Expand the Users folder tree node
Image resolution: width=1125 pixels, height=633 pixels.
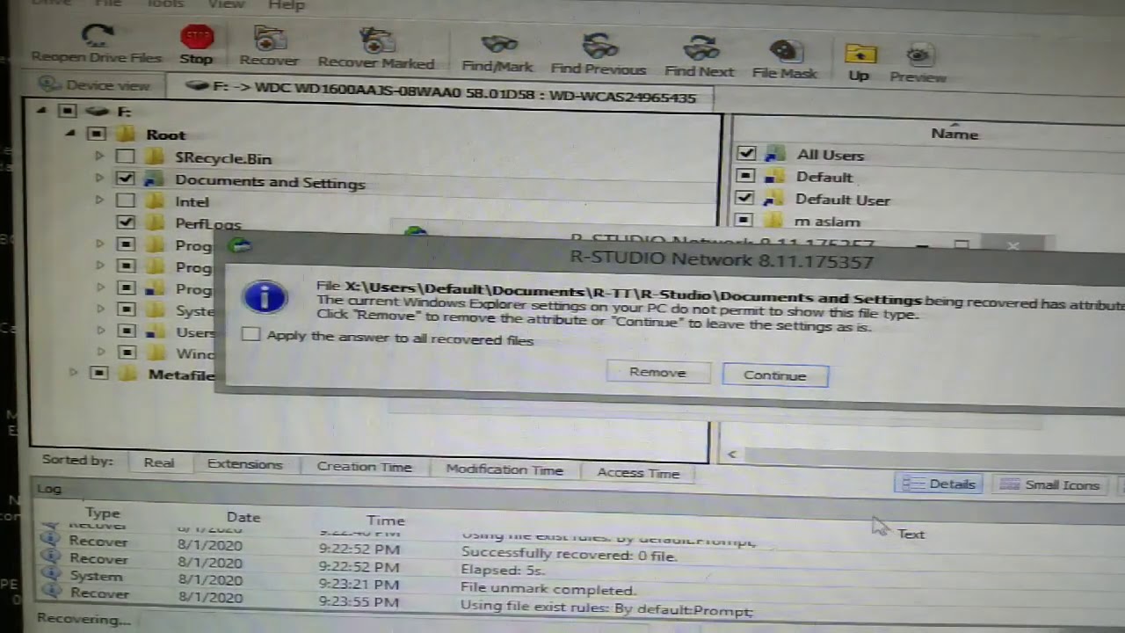tap(100, 331)
